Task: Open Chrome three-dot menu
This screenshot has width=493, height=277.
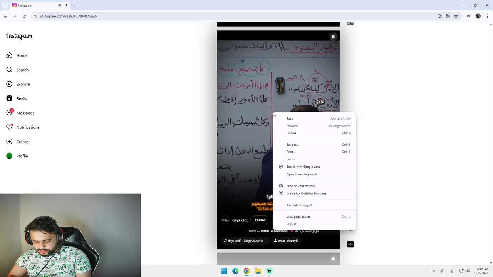Action: 488,16
